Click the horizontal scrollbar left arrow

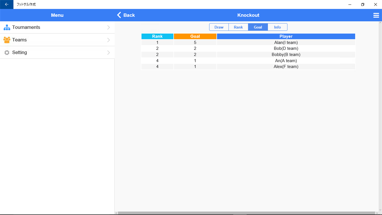click(x=116, y=213)
